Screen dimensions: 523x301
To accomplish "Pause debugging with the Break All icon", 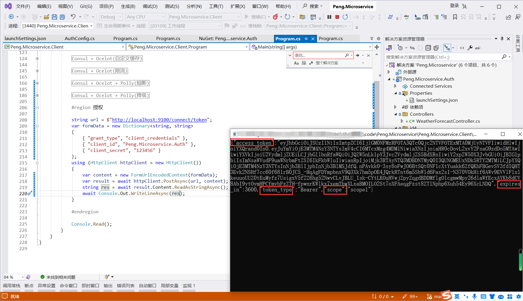I will click(329, 17).
